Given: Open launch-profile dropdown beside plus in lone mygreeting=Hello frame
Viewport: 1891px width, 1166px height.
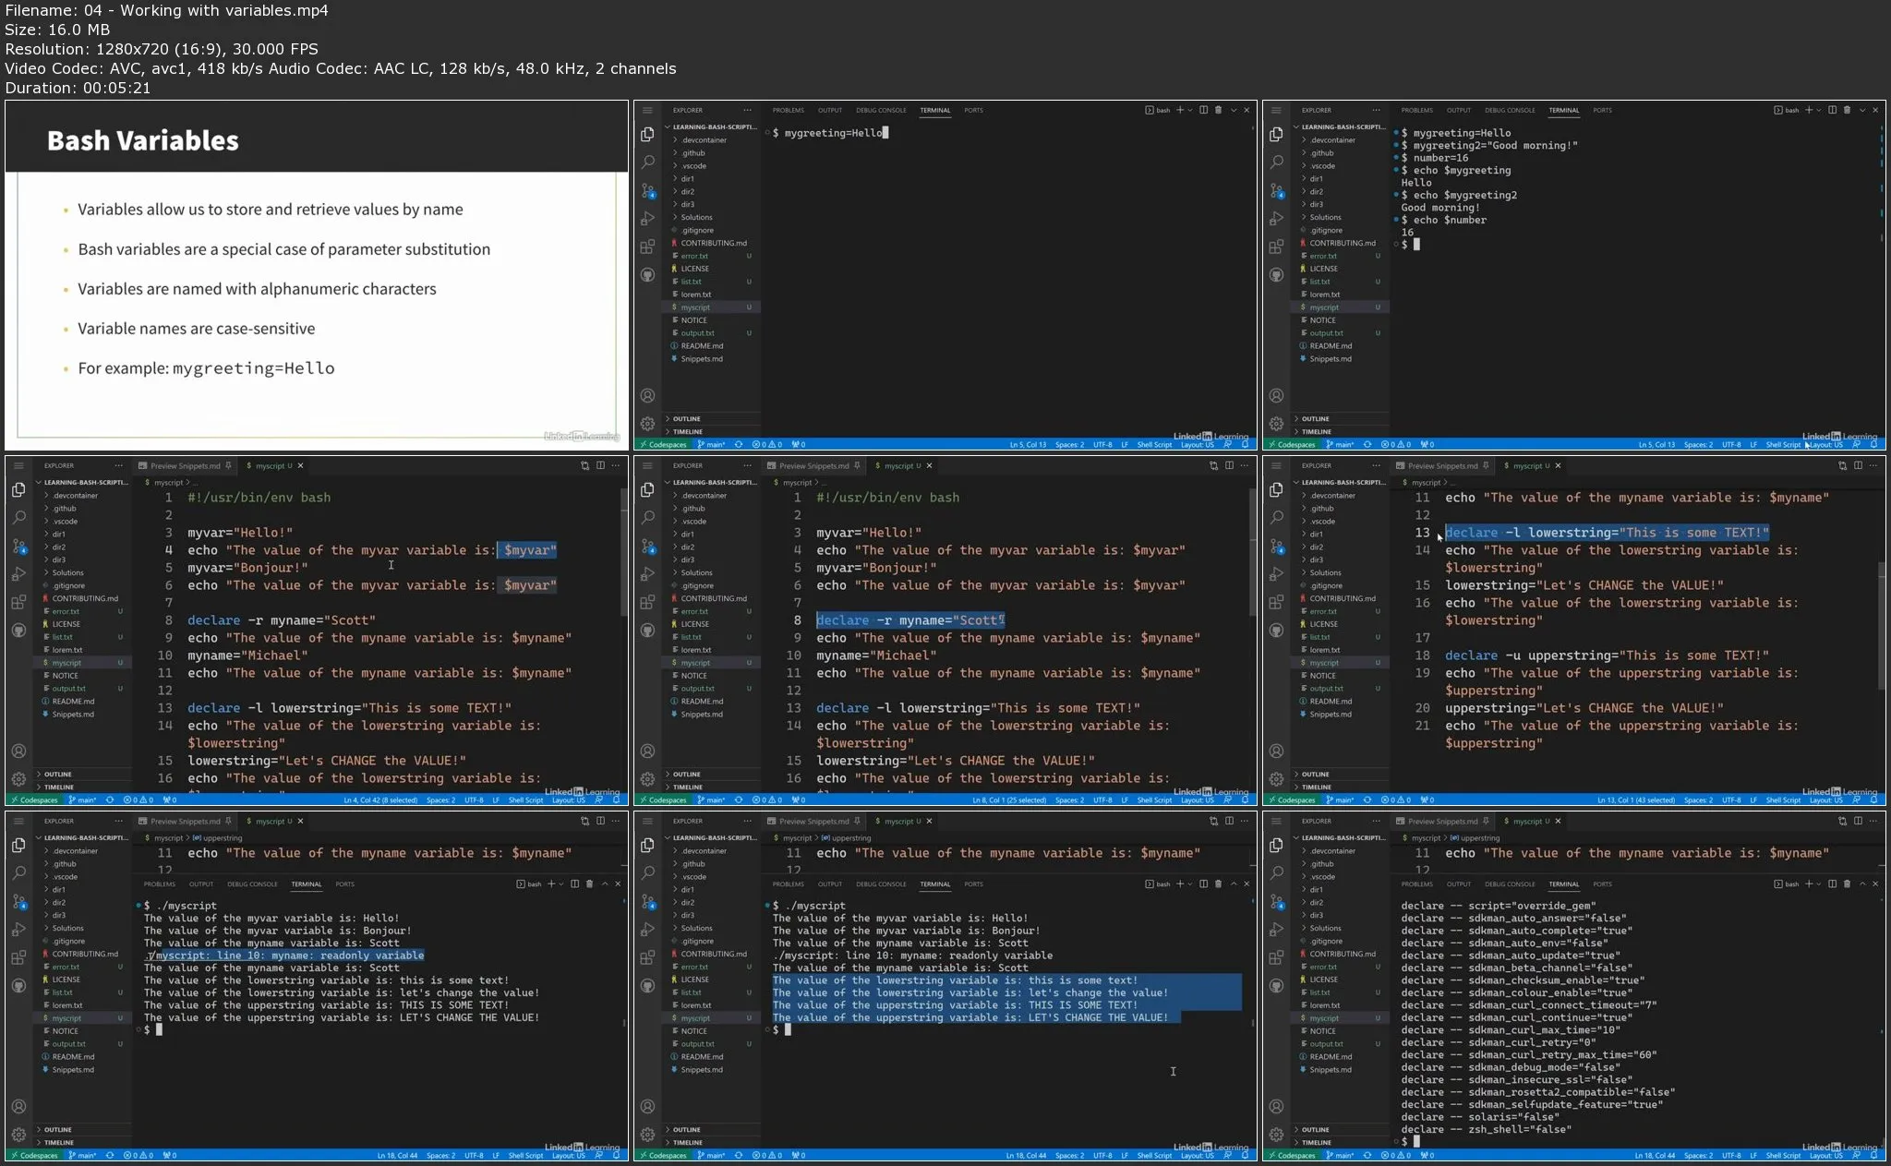Looking at the screenshot, I should click(1189, 110).
